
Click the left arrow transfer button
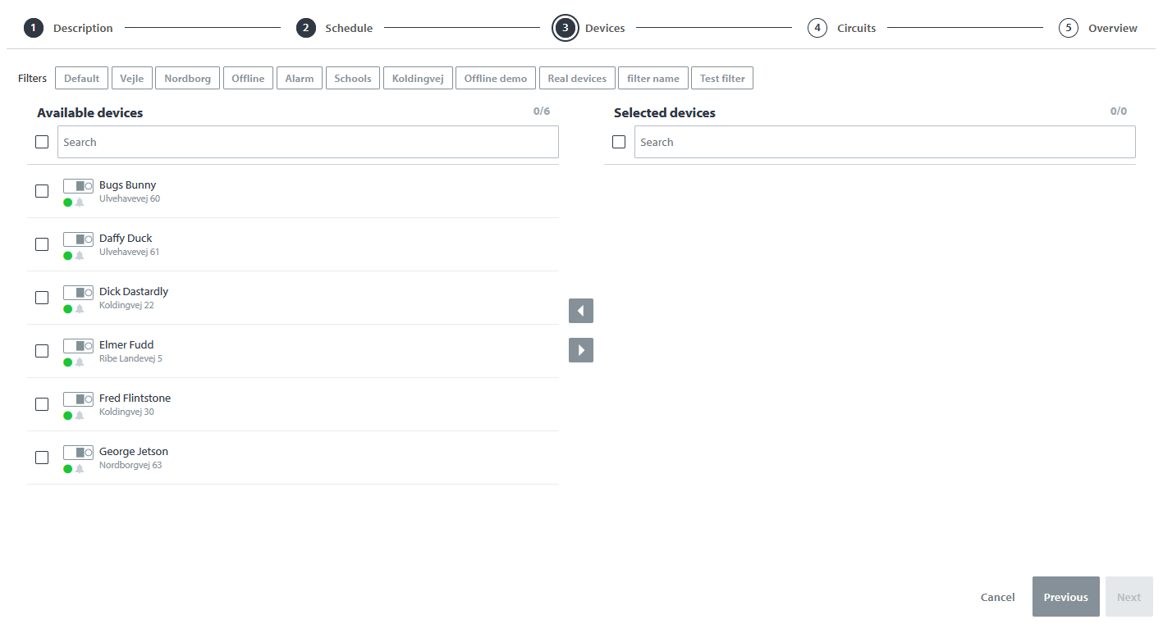tap(580, 311)
